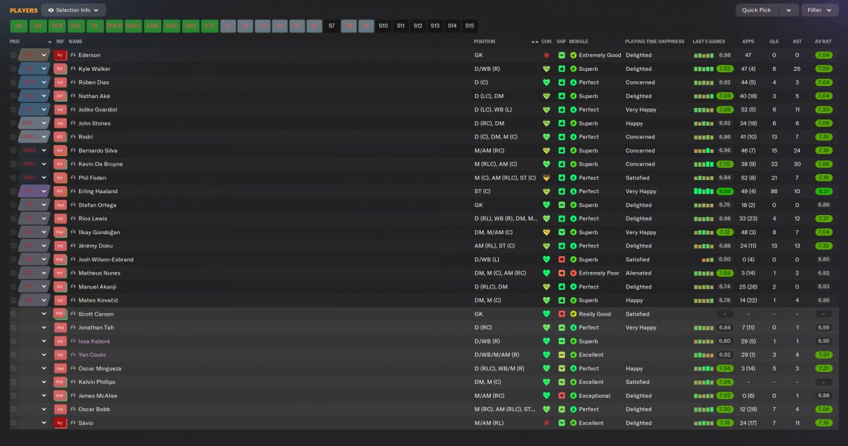Sort by the AV RAT column header
The width and height of the screenshot is (848, 446).
(x=823, y=42)
